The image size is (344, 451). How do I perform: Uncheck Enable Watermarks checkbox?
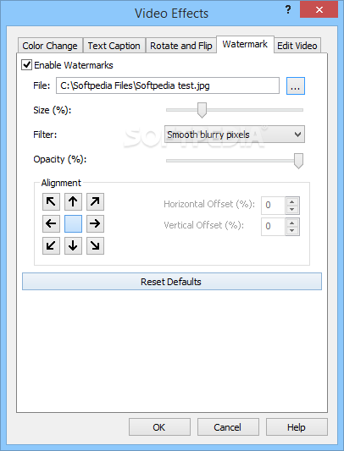click(x=26, y=65)
